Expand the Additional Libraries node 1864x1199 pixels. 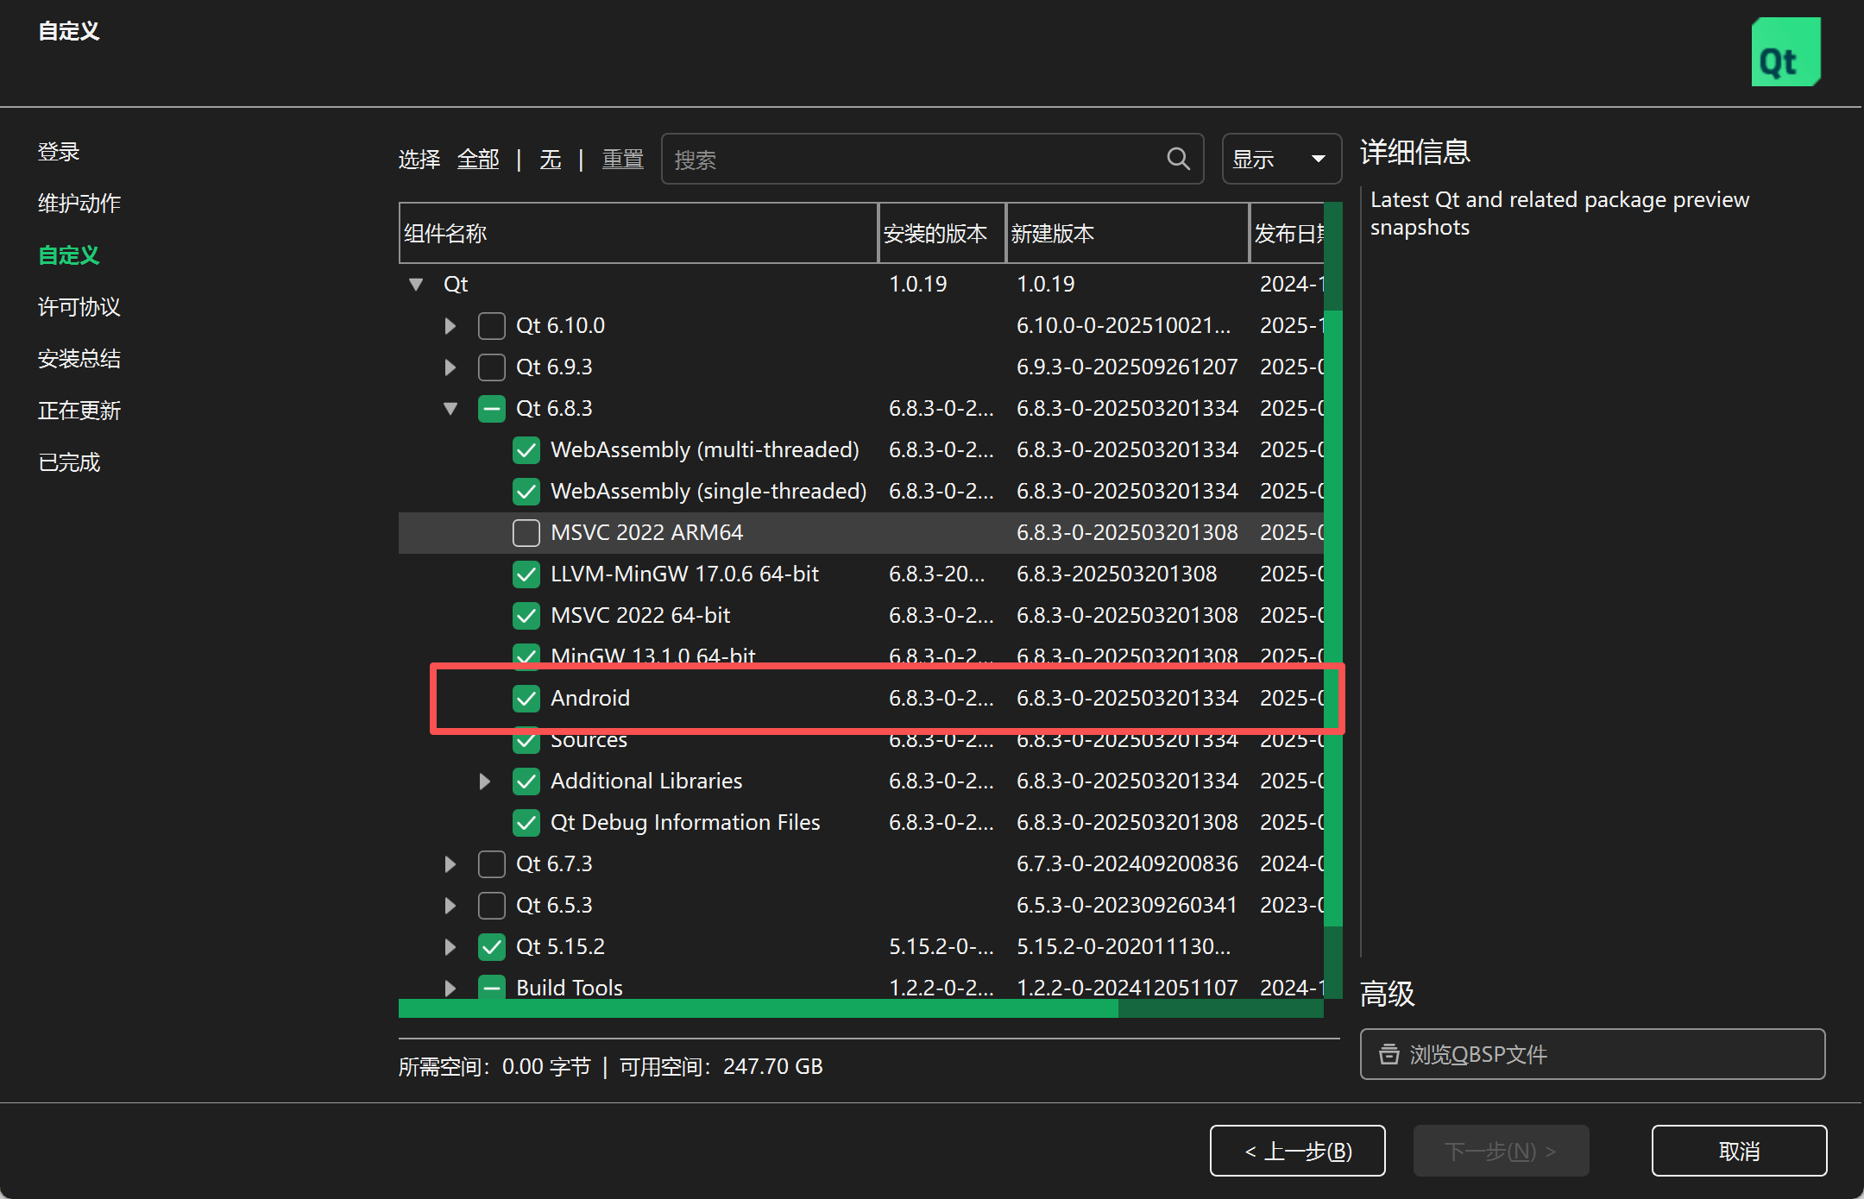tap(485, 781)
